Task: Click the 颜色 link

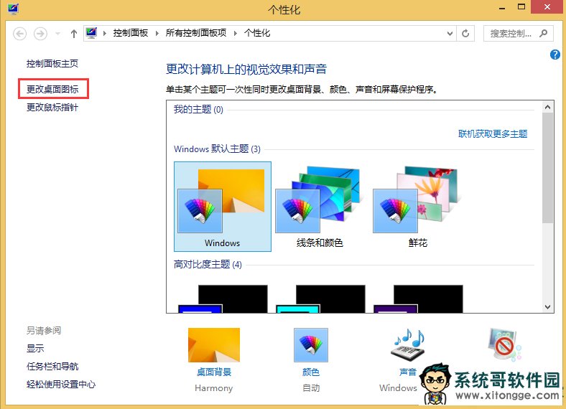Action: click(x=311, y=372)
